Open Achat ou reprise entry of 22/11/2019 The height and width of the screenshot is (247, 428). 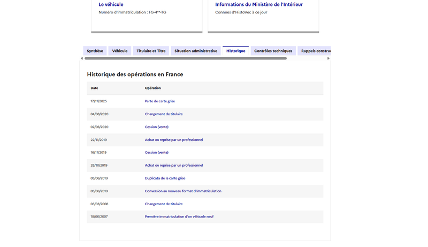[174, 140]
